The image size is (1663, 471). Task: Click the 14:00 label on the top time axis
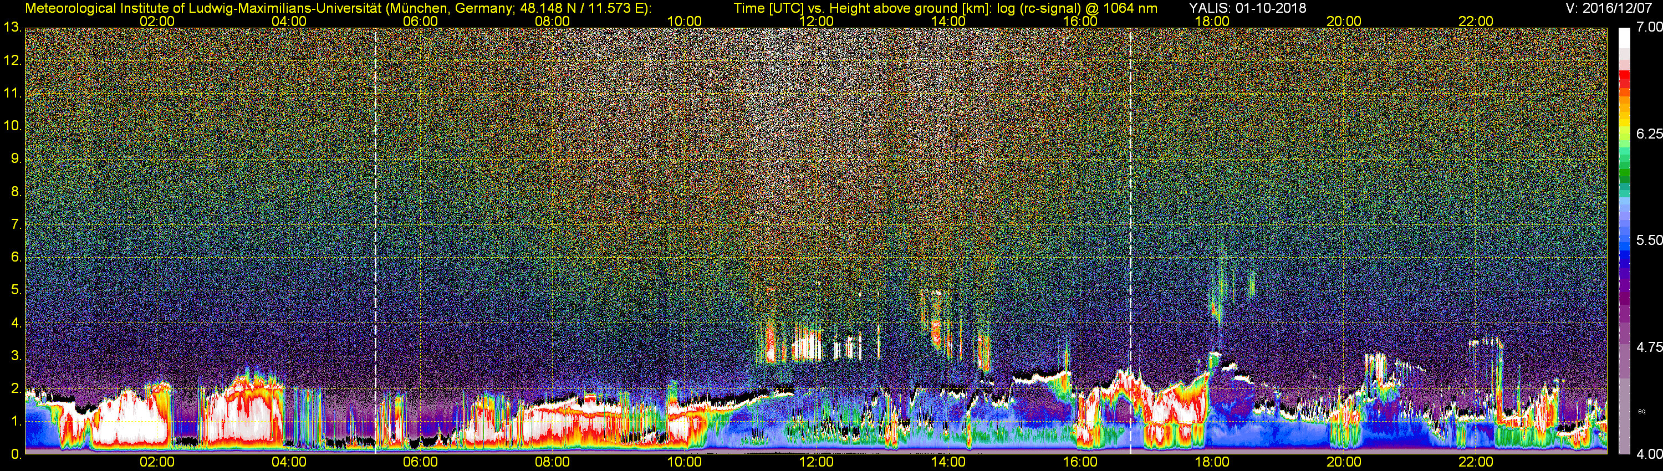tap(948, 21)
